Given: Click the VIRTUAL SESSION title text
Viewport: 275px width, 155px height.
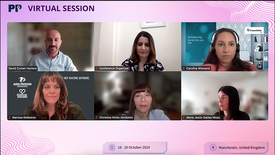Looking at the screenshot, I should pyautogui.click(x=61, y=8).
